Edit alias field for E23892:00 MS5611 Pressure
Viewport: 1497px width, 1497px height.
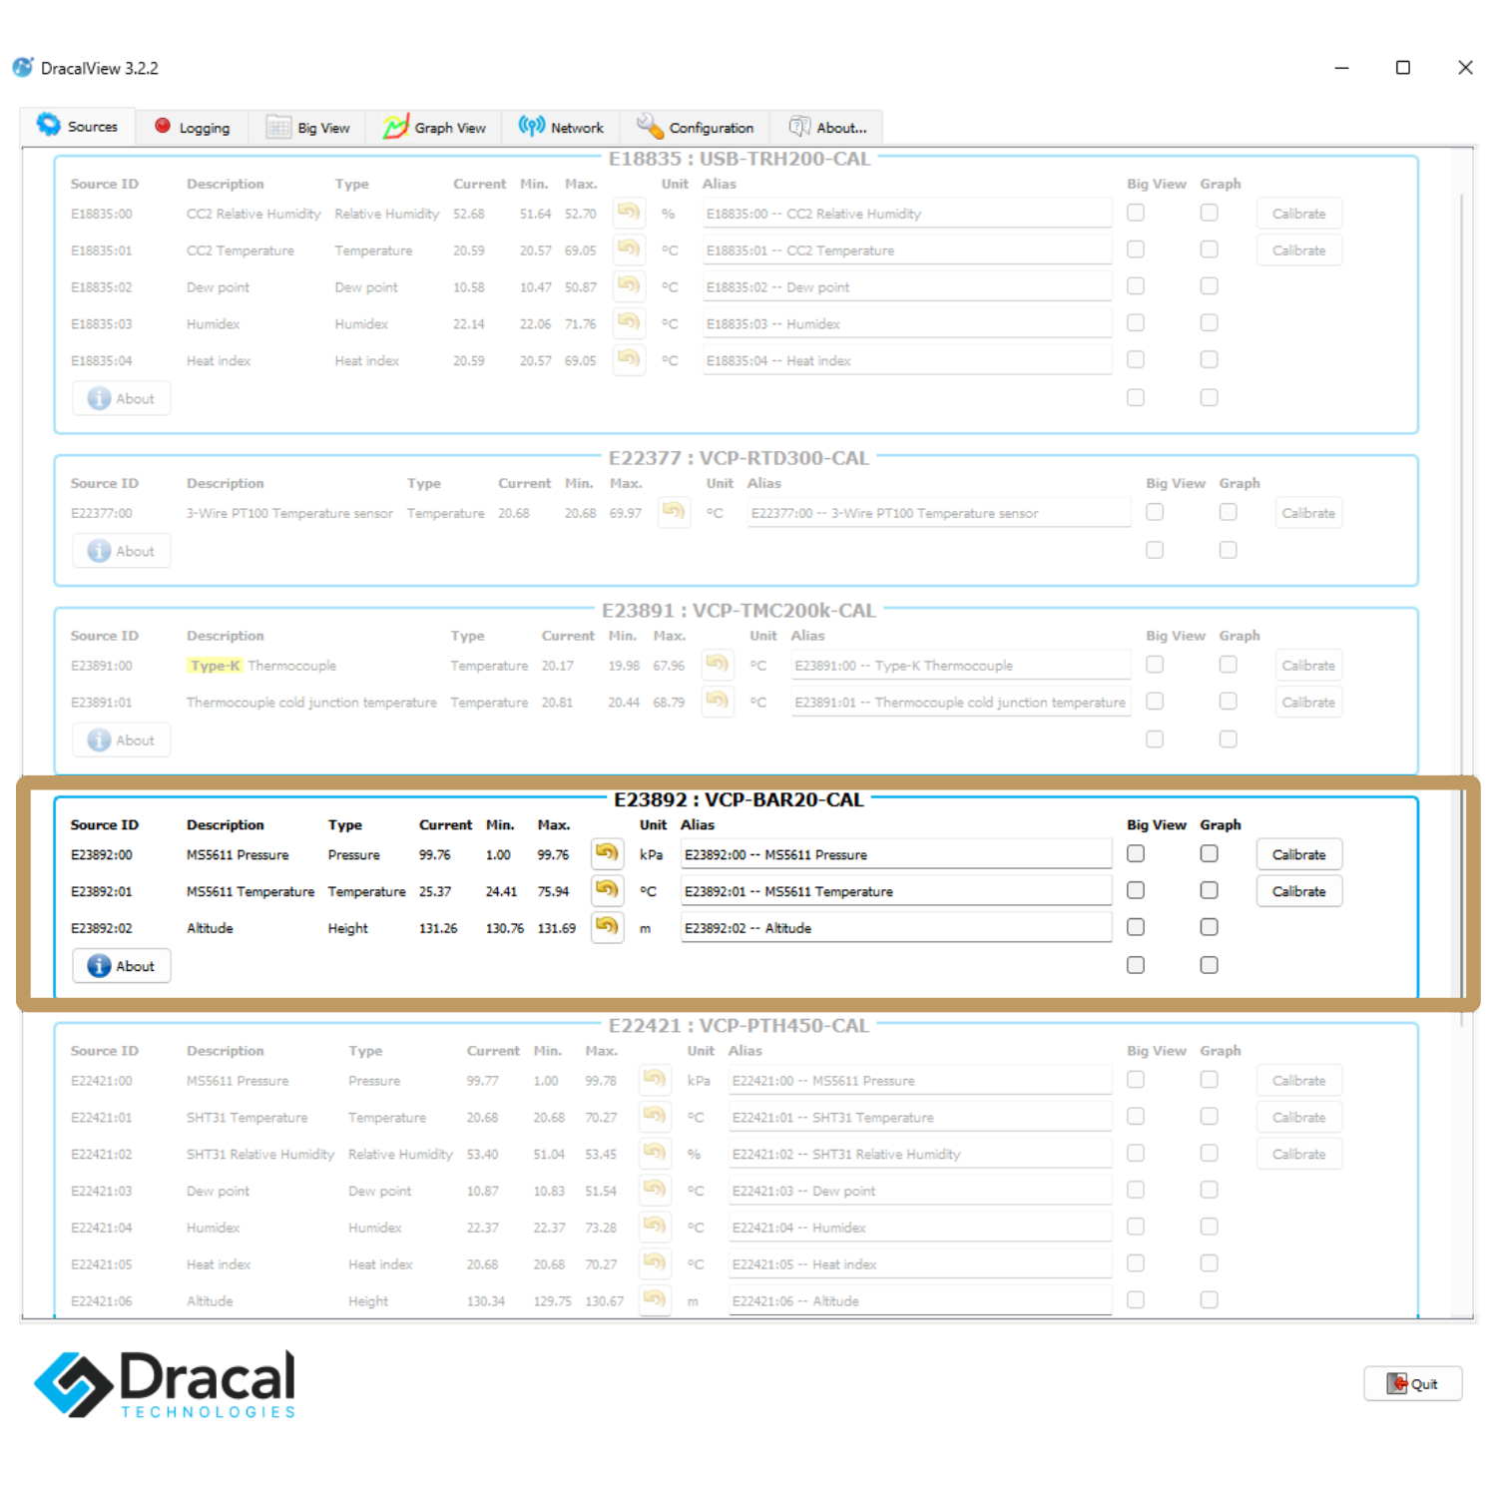click(x=896, y=854)
